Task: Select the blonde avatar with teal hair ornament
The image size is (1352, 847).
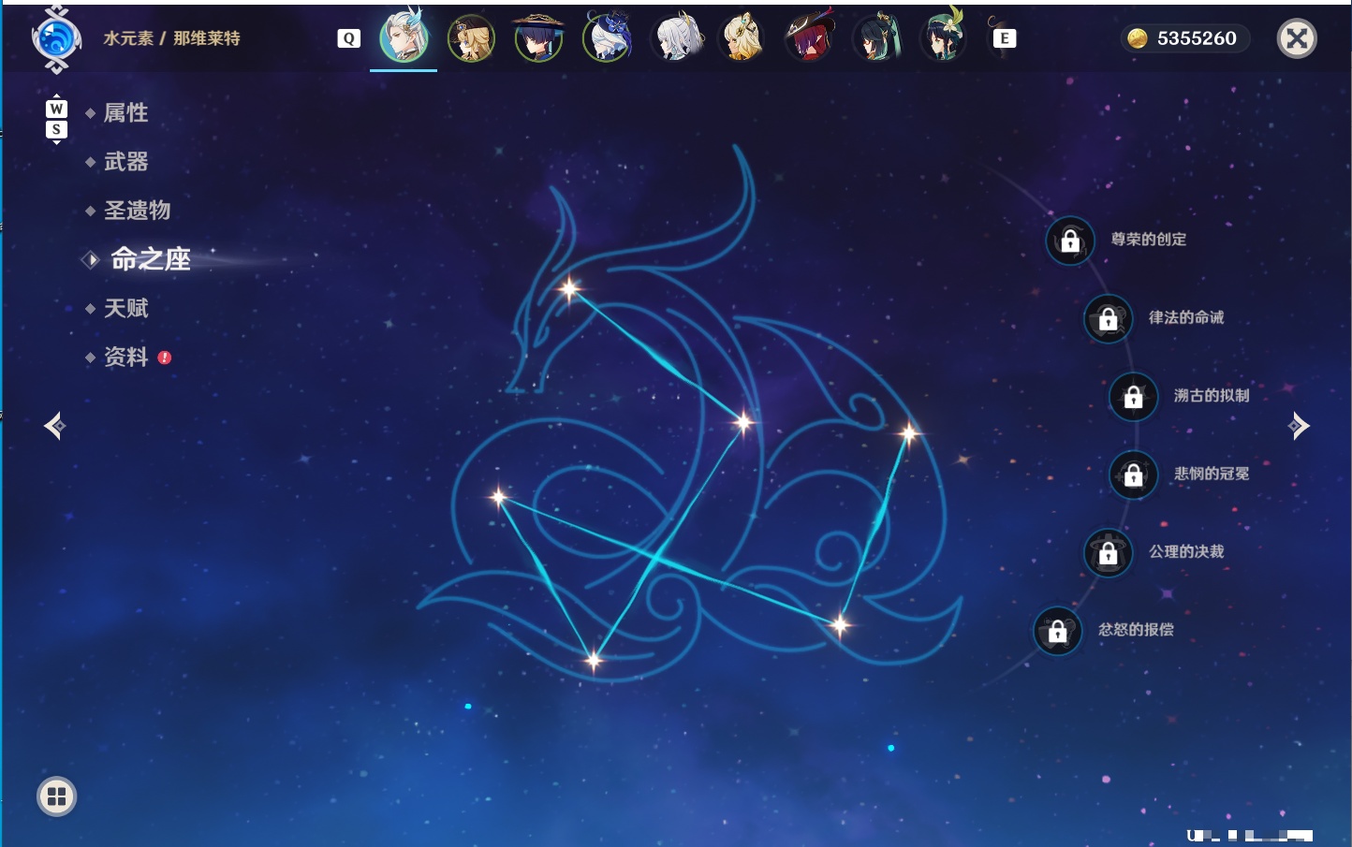Action: pos(742,38)
